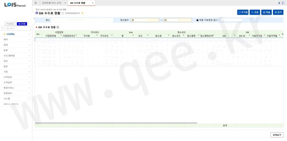Screen dimensions: 287x141
Task: Click the horizontal scrollbar of the grid
Action: 116,123
